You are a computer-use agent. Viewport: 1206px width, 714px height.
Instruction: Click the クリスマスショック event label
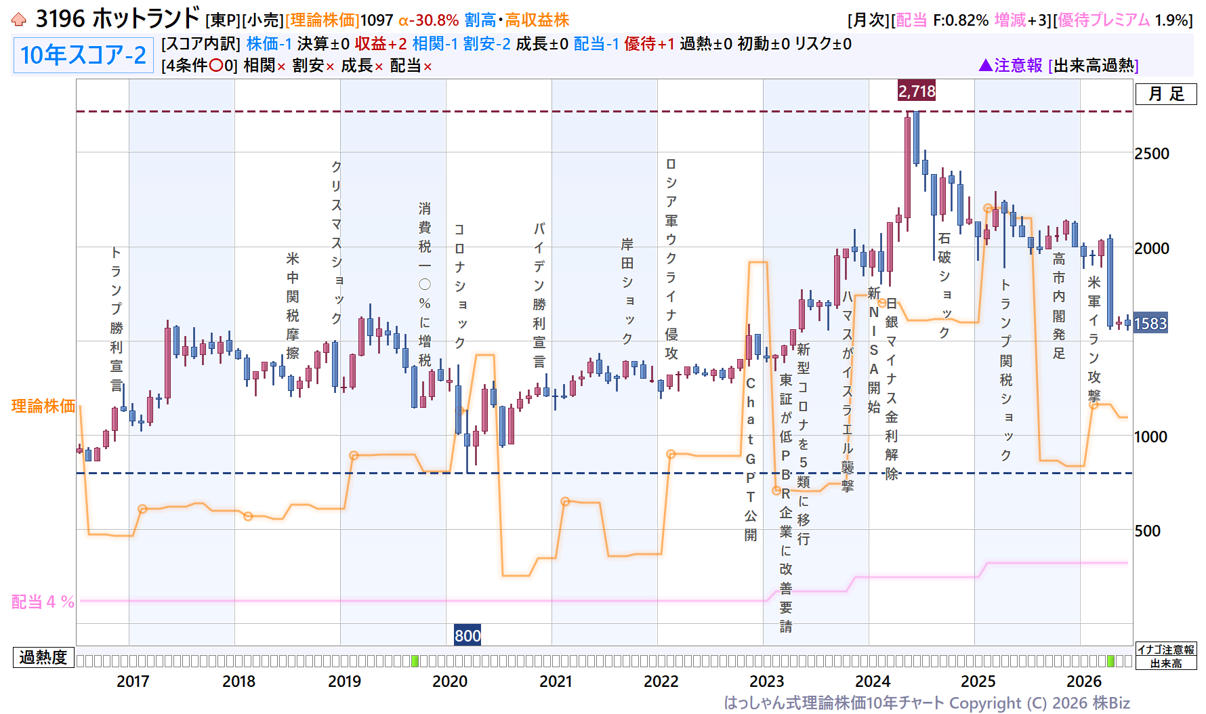coord(337,242)
